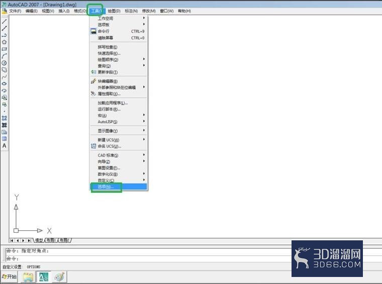Select the Make Block tool
The height and width of the screenshot is (284, 382).
4,104
